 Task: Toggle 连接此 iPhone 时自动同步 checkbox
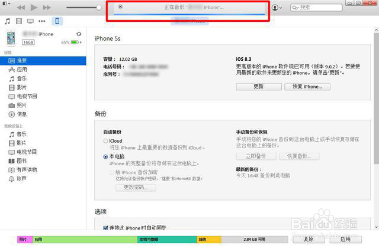tap(105, 228)
